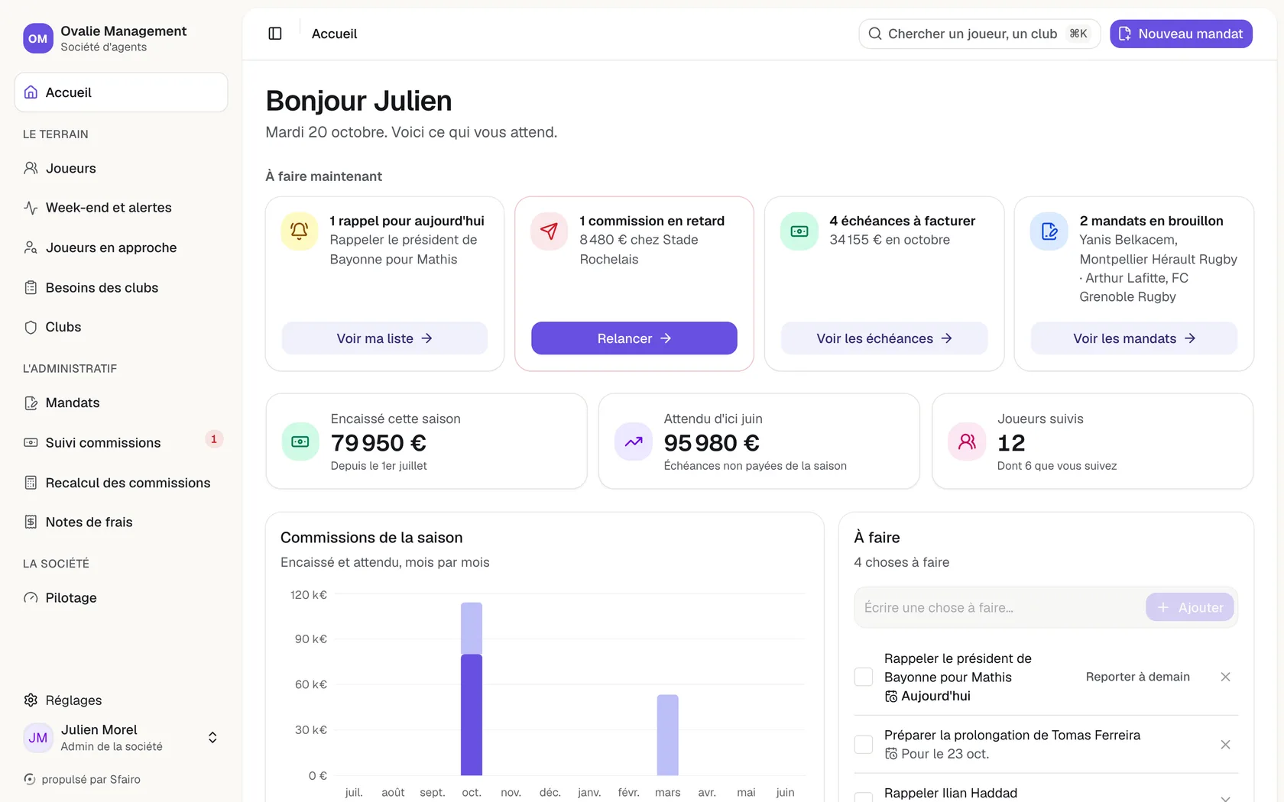Click Voir les échéances button
Screen dimensions: 1284x802
click(884, 338)
